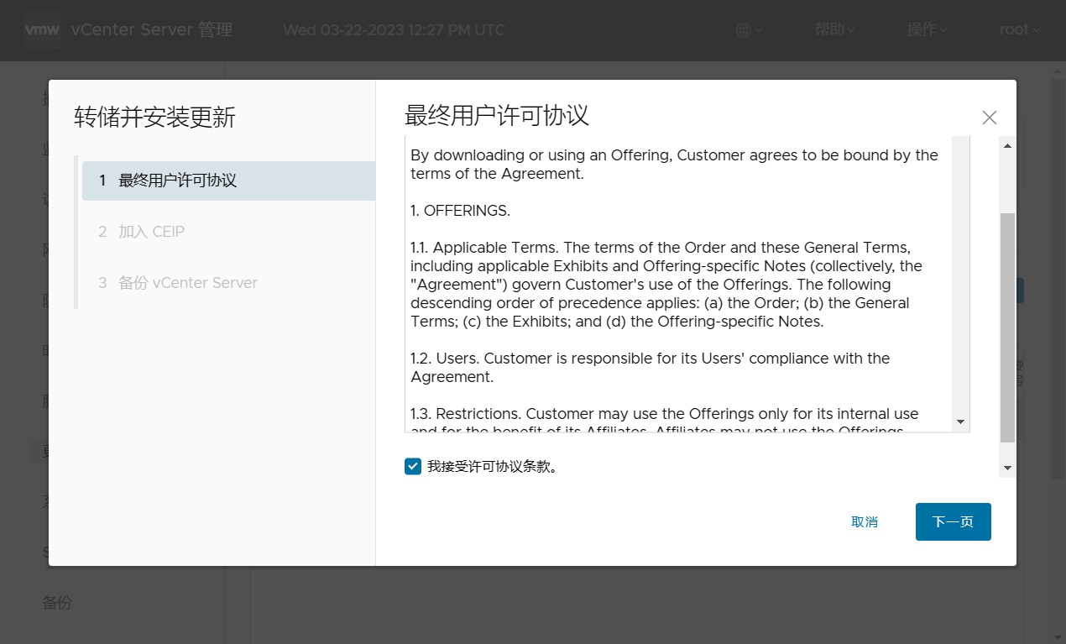1066x644 pixels.
Task: Click the VMware vmw logo icon
Action: click(x=42, y=30)
